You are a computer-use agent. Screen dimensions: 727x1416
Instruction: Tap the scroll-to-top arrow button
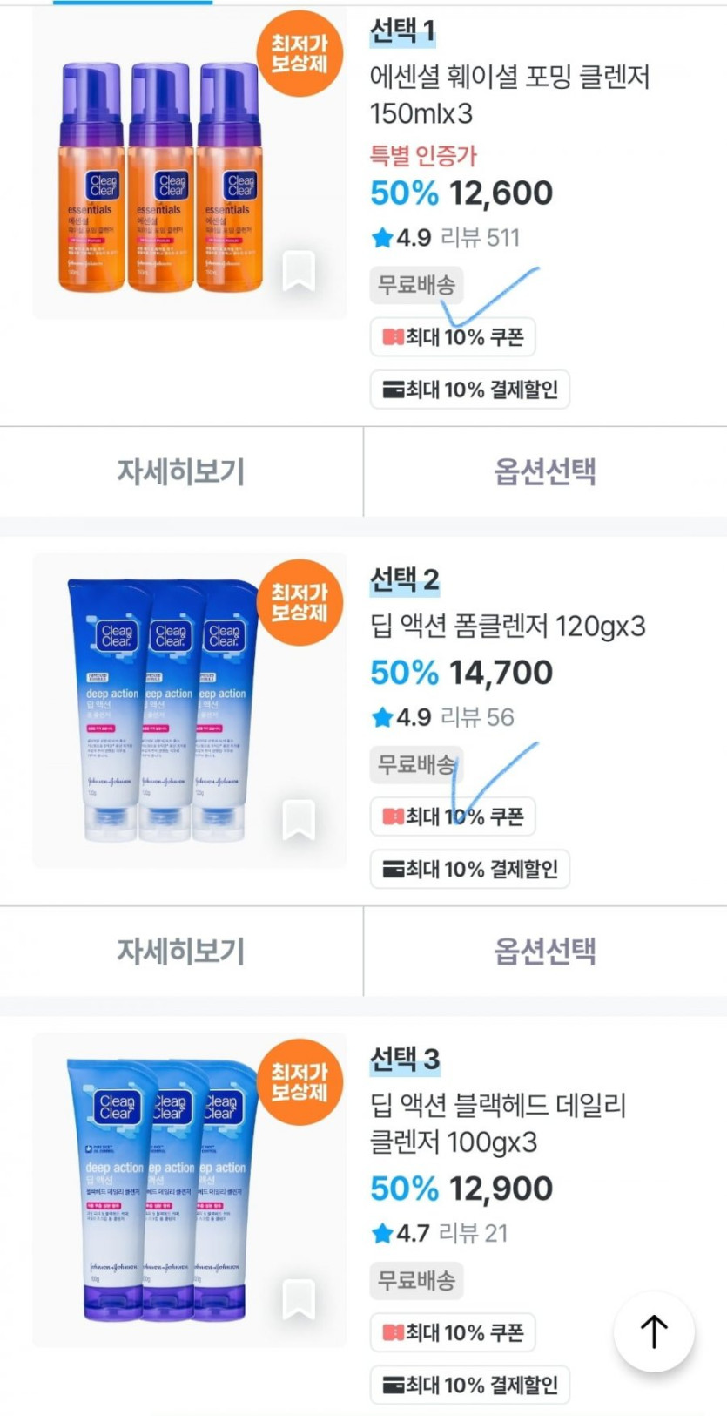pyautogui.click(x=654, y=1331)
